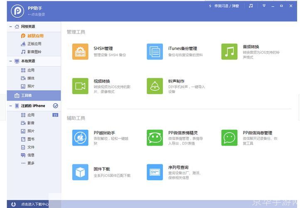Click the lightning repair icon in title bar
The height and width of the screenshot is (208, 300).
(x=210, y=6)
